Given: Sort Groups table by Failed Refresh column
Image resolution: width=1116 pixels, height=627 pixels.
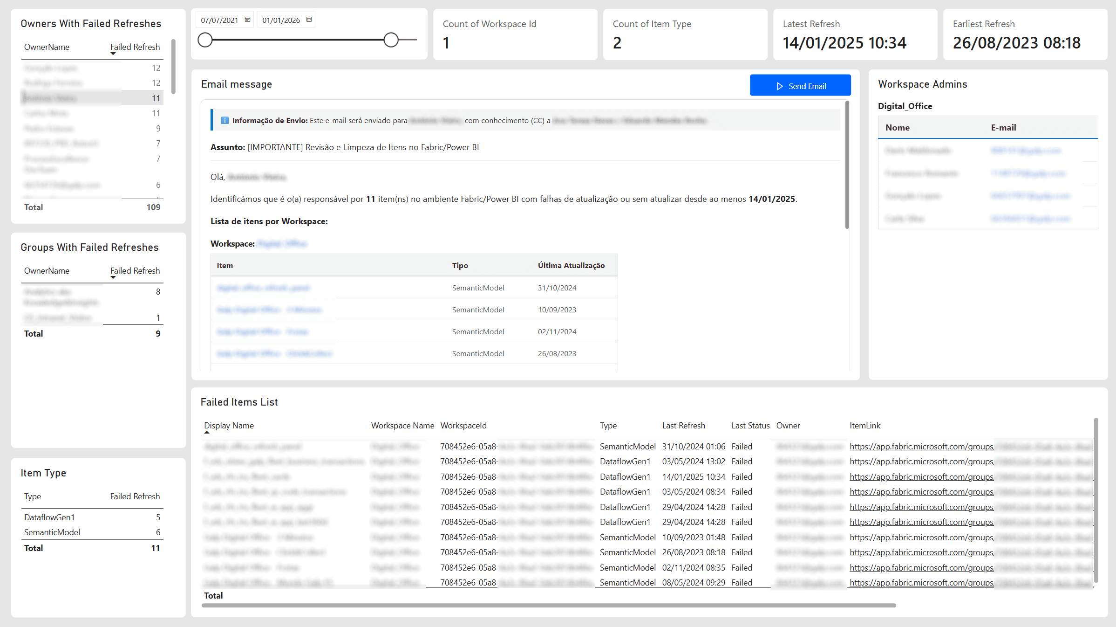Looking at the screenshot, I should click(135, 271).
